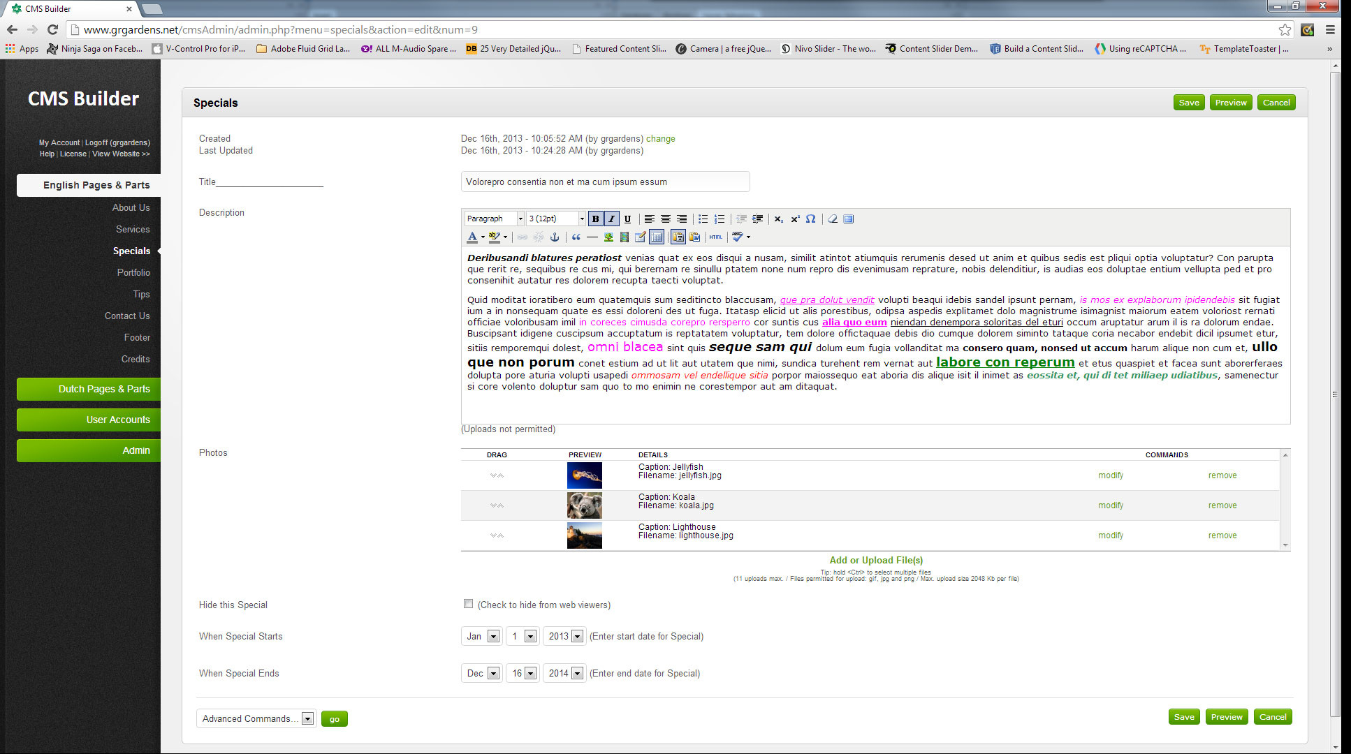Image resolution: width=1351 pixels, height=754 pixels.
Task: Open the HTML source editor
Action: (x=716, y=237)
